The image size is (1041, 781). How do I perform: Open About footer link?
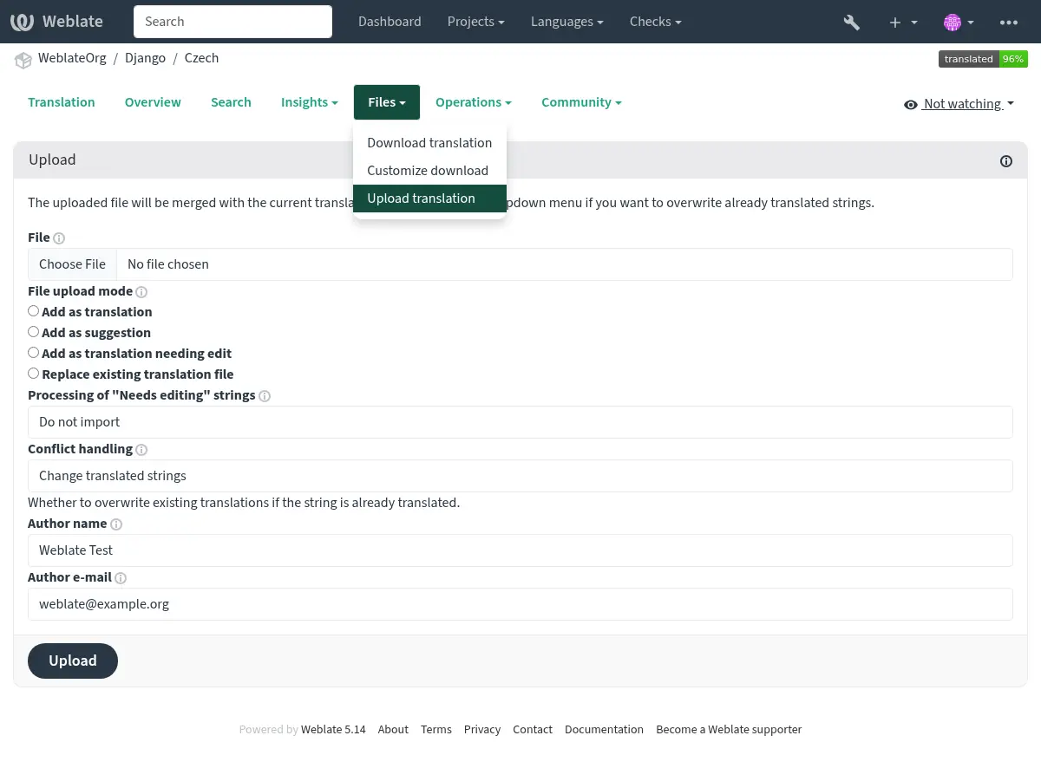[393, 730]
